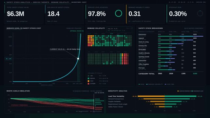Click the Low variability legend swatch
Viewport: 210px width, 118px height.
coord(88,76)
